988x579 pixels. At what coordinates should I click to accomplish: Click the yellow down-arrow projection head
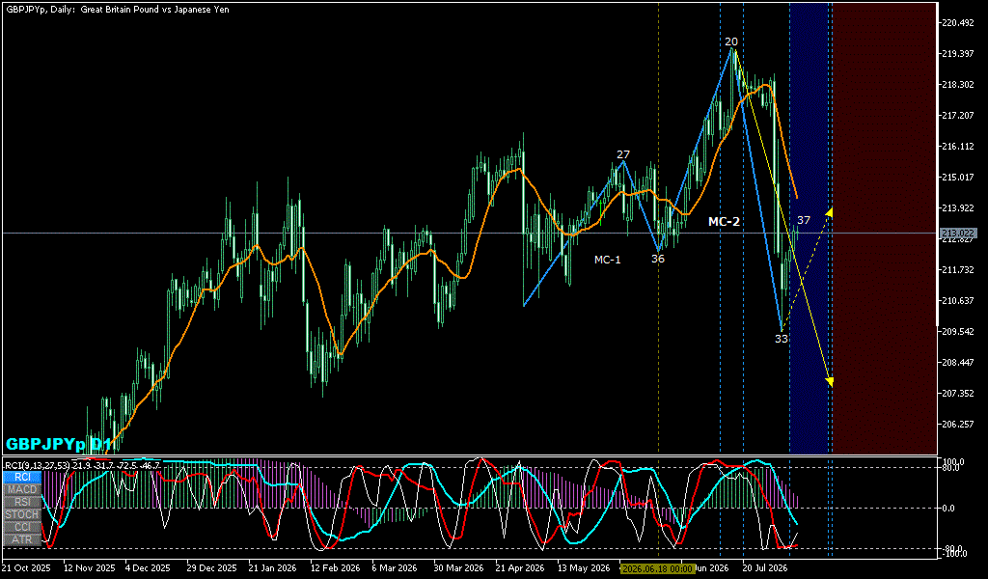[829, 381]
